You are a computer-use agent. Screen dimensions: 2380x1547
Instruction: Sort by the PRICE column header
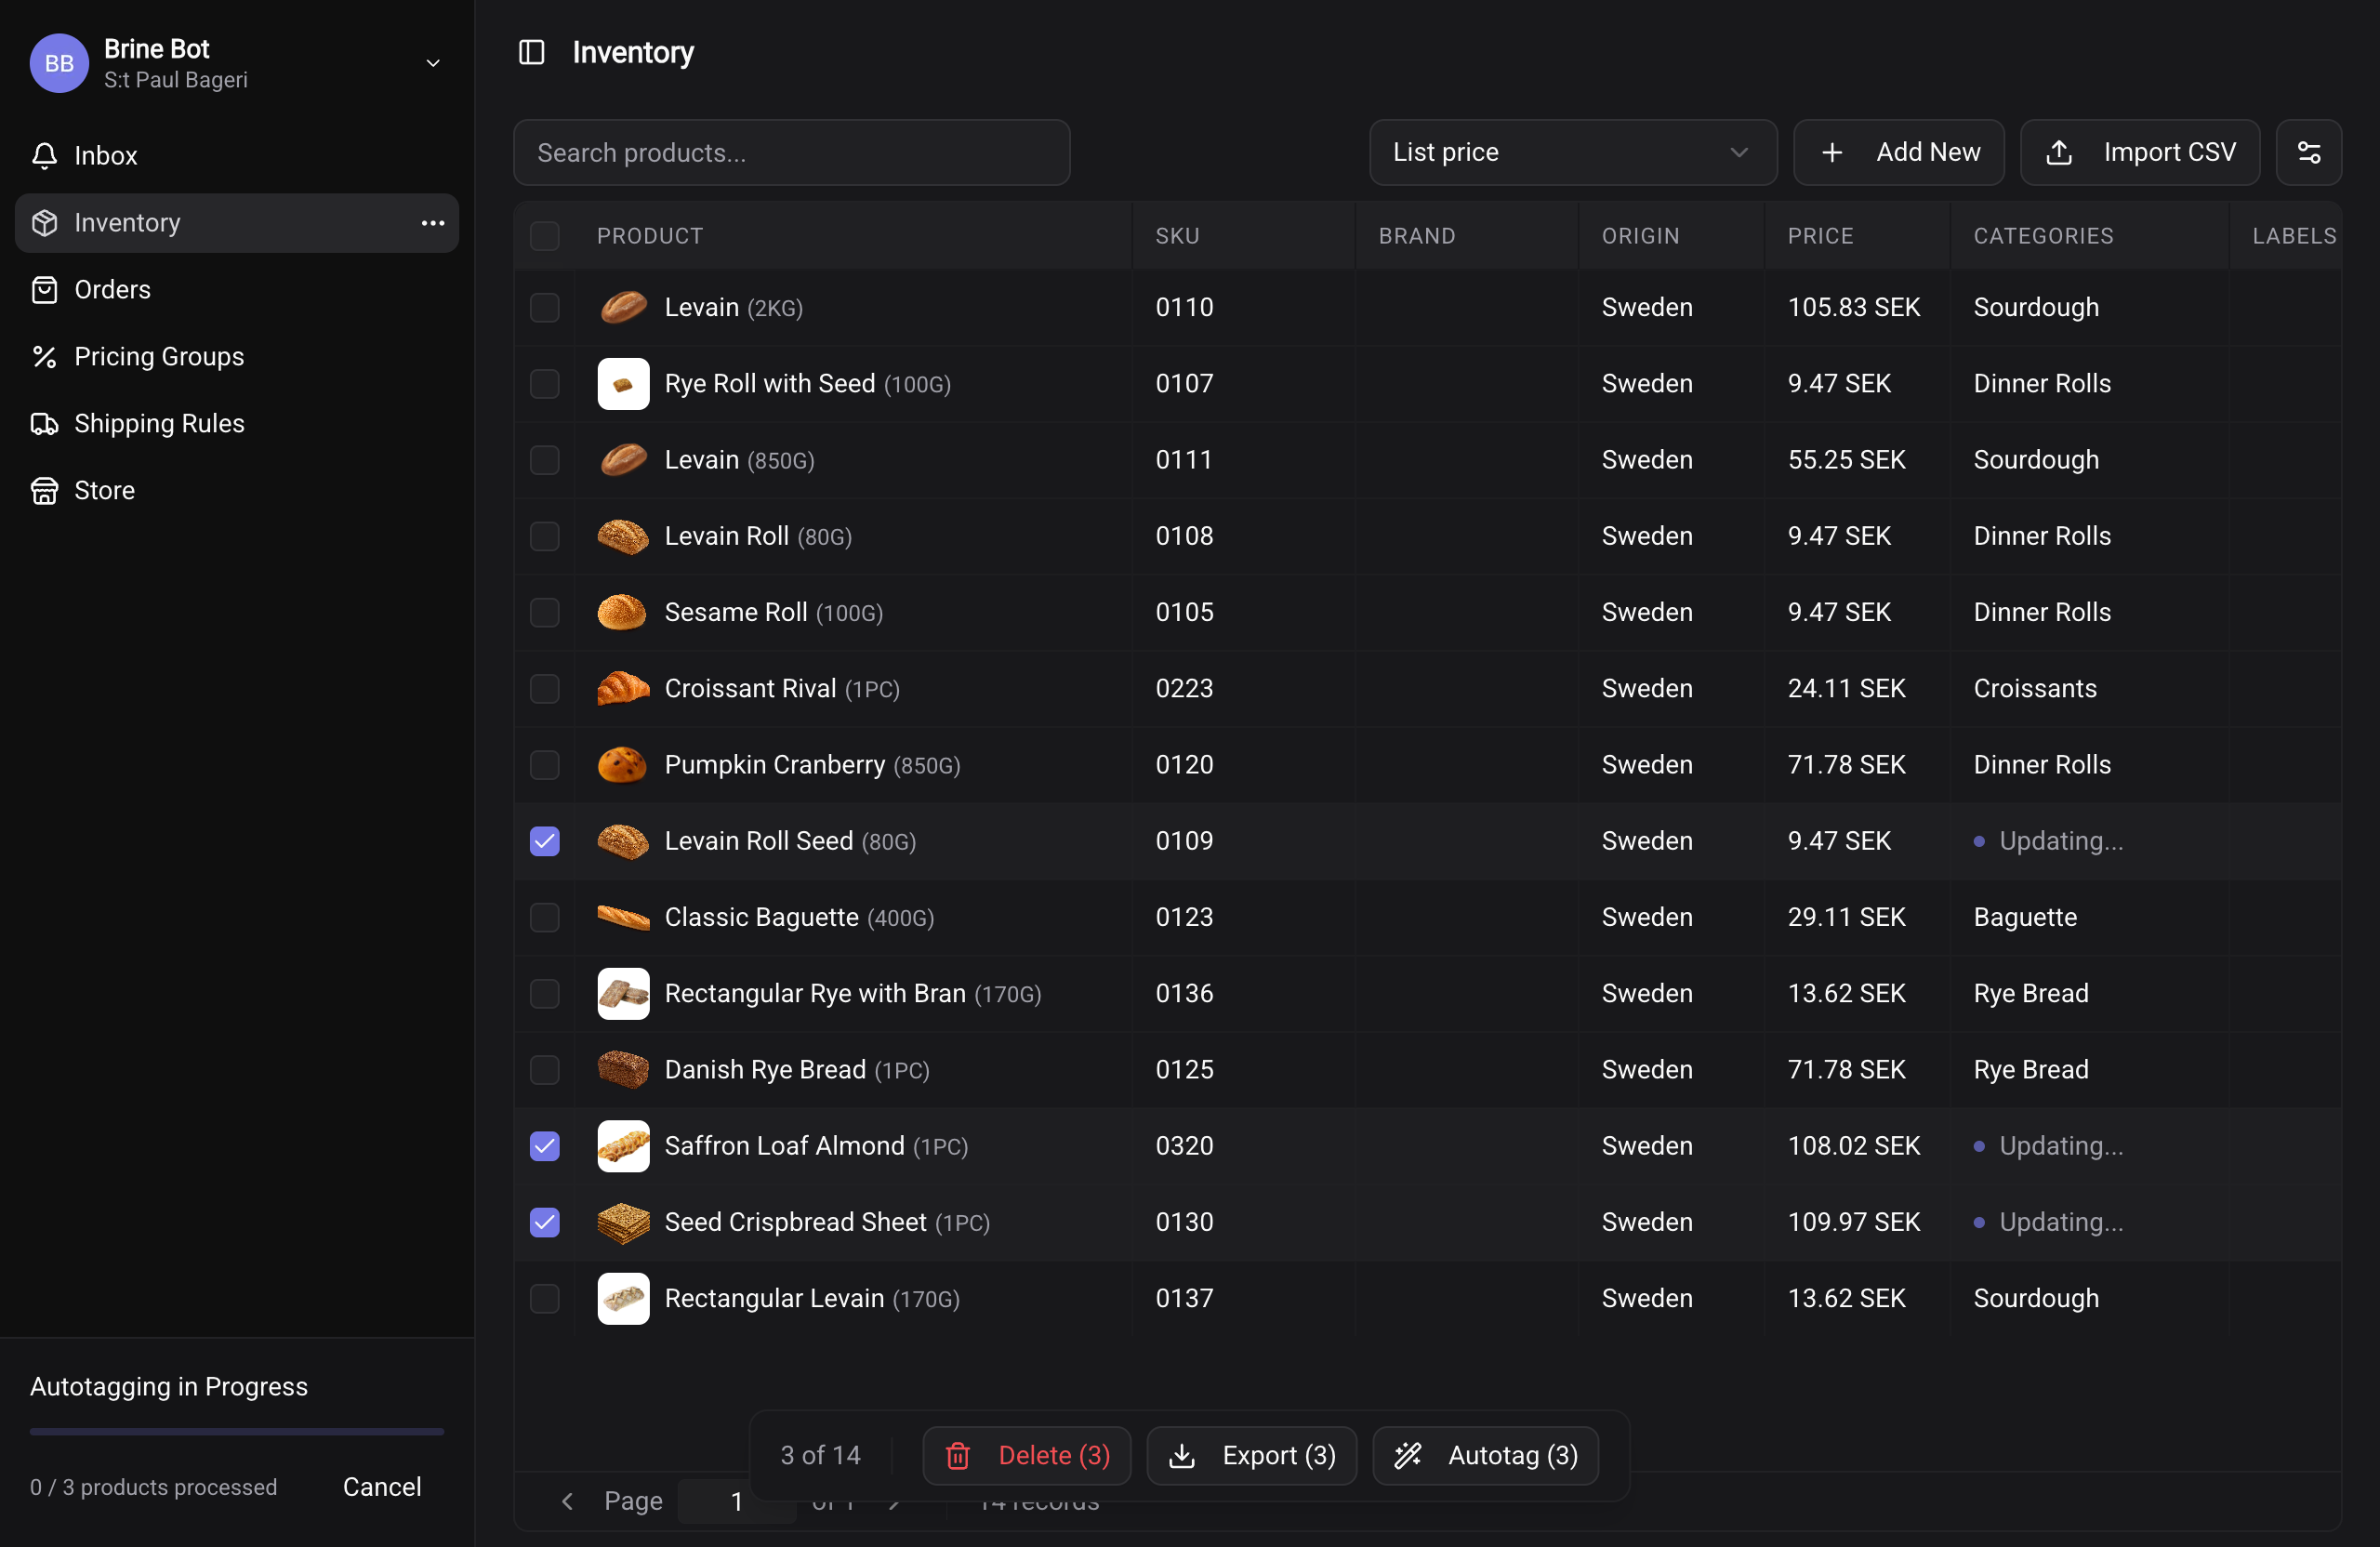1820,236
